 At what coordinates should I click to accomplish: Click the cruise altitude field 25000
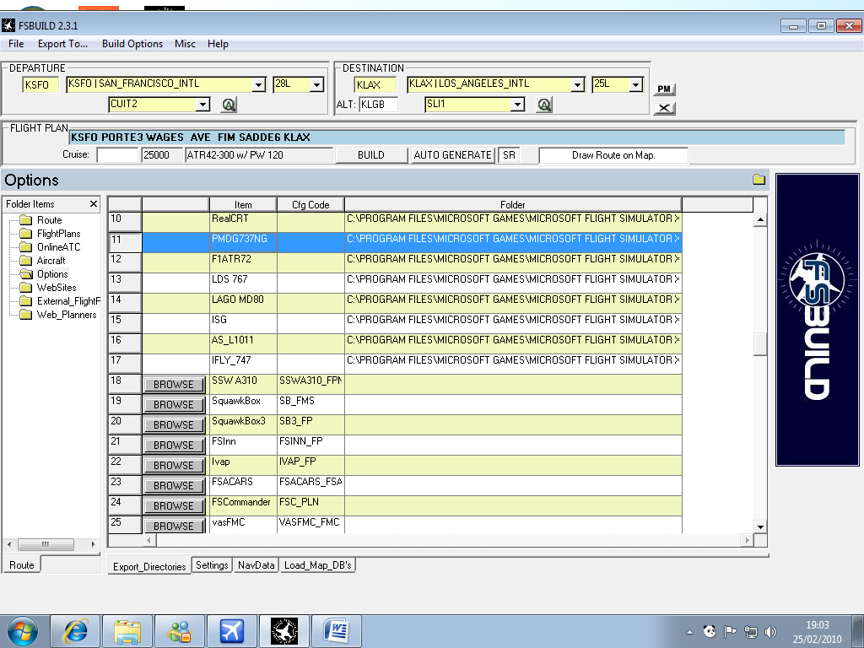click(x=162, y=155)
